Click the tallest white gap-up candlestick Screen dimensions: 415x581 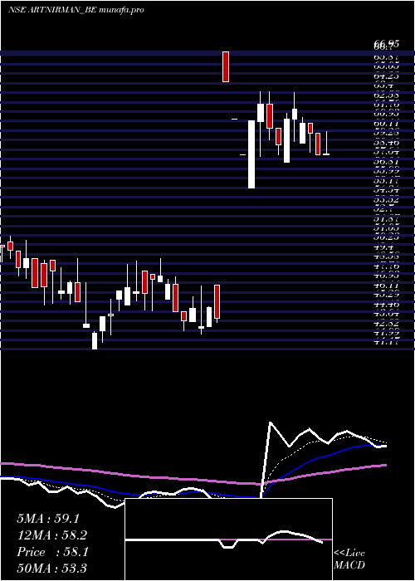pos(251,154)
